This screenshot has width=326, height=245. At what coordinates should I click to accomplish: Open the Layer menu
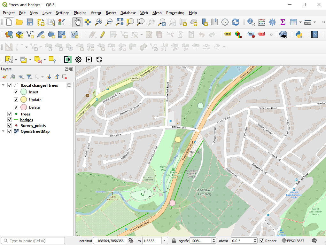pyautogui.click(x=47, y=13)
